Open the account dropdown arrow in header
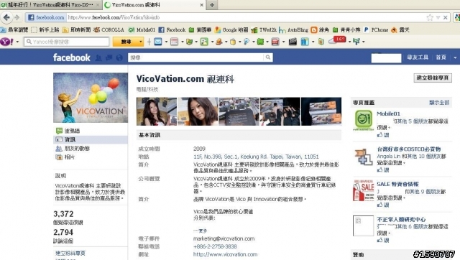The height and width of the screenshot is (260, 460). (x=455, y=57)
